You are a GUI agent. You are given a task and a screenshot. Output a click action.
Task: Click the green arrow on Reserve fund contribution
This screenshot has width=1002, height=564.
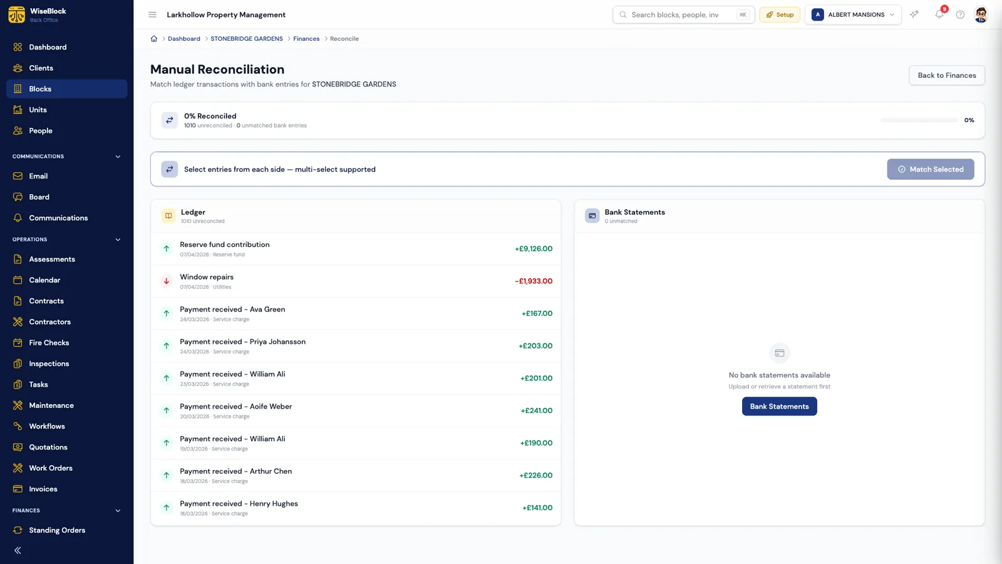click(167, 249)
